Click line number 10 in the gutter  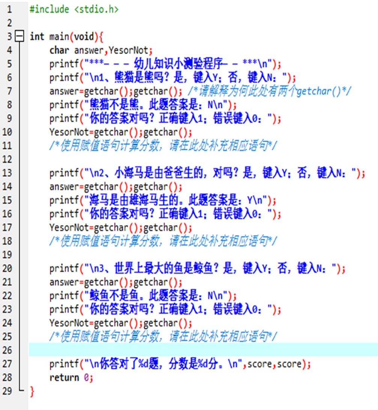8,132
